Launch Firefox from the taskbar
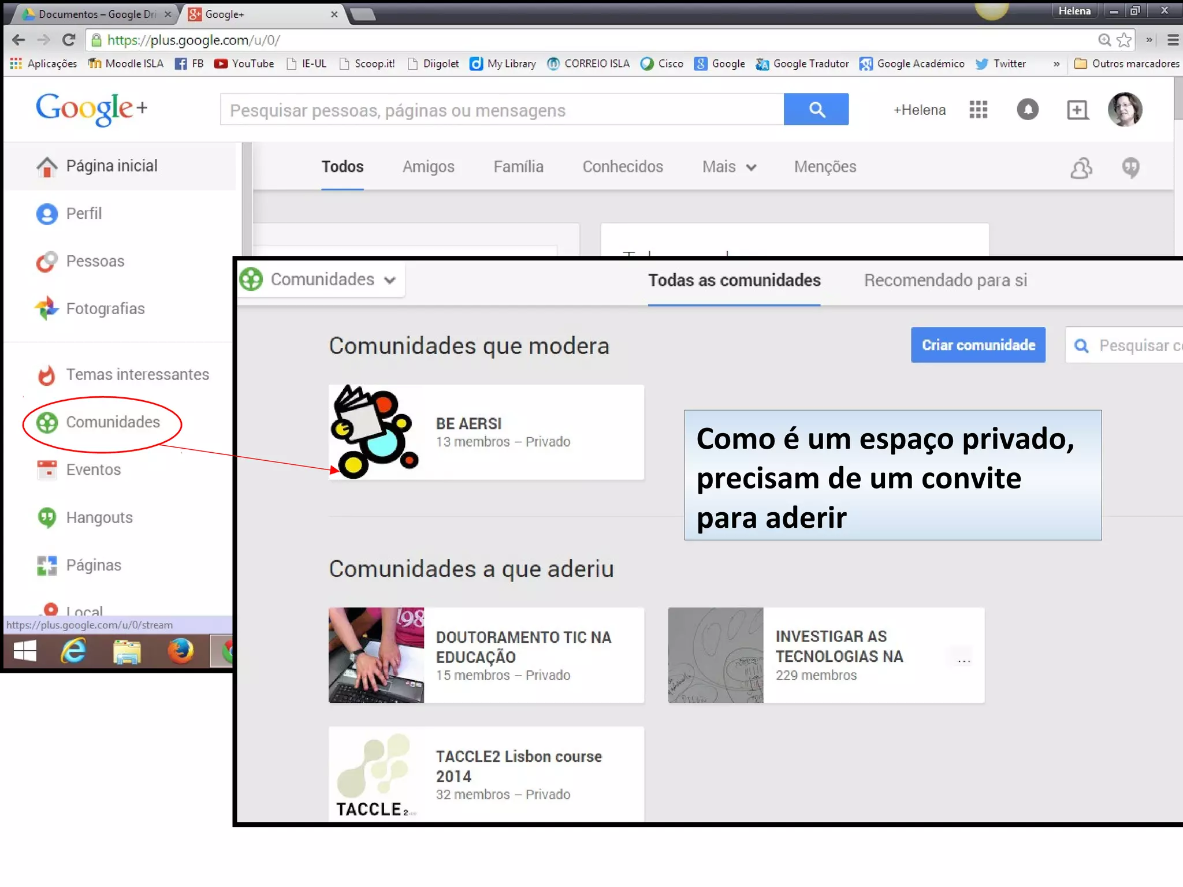Screen dimensions: 1183x887 tap(180, 651)
